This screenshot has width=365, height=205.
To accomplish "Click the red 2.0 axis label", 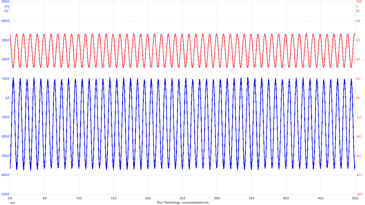I will [x=358, y=79].
